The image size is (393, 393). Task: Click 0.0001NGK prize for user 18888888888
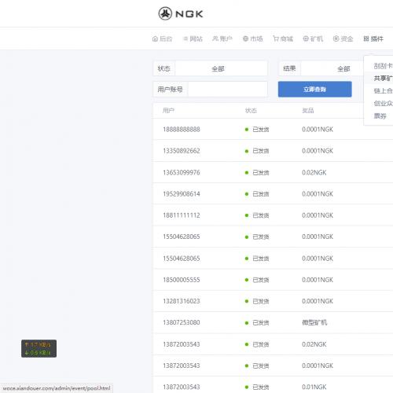tap(318, 130)
